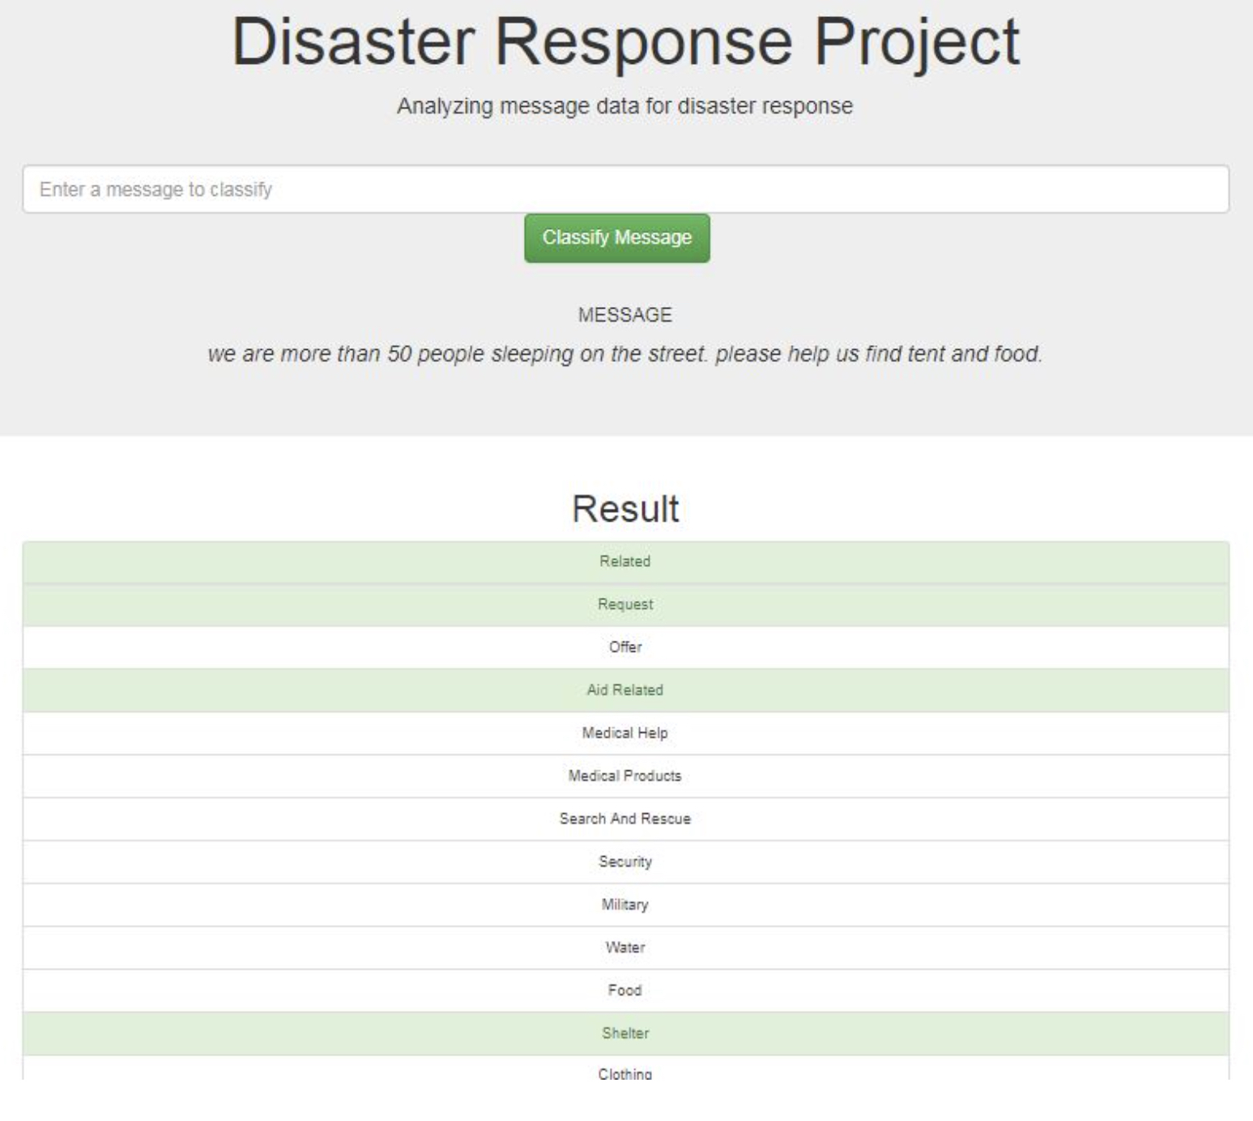The width and height of the screenshot is (1253, 1121).
Task: Click the Disaster Response Project title
Action: point(625,42)
